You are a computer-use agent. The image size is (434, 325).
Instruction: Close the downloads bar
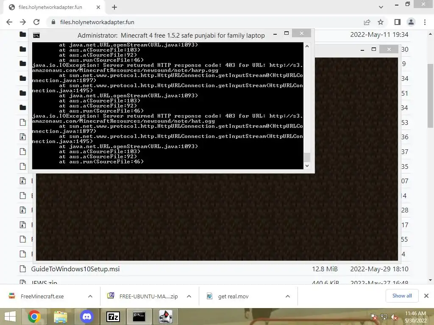click(x=426, y=296)
